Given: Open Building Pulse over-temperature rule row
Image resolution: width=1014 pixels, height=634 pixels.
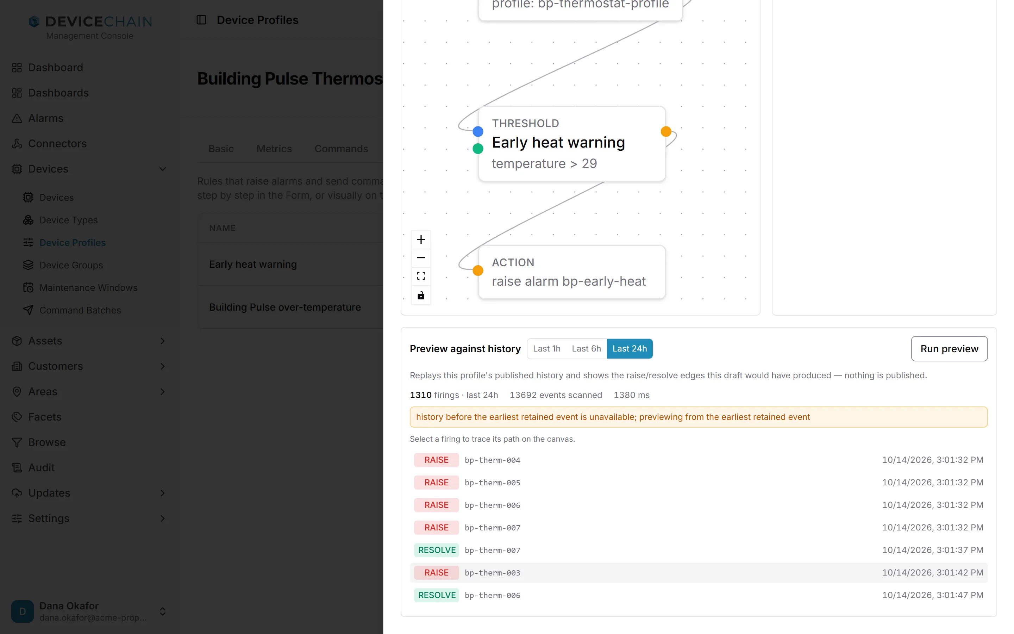Looking at the screenshot, I should click(290, 307).
